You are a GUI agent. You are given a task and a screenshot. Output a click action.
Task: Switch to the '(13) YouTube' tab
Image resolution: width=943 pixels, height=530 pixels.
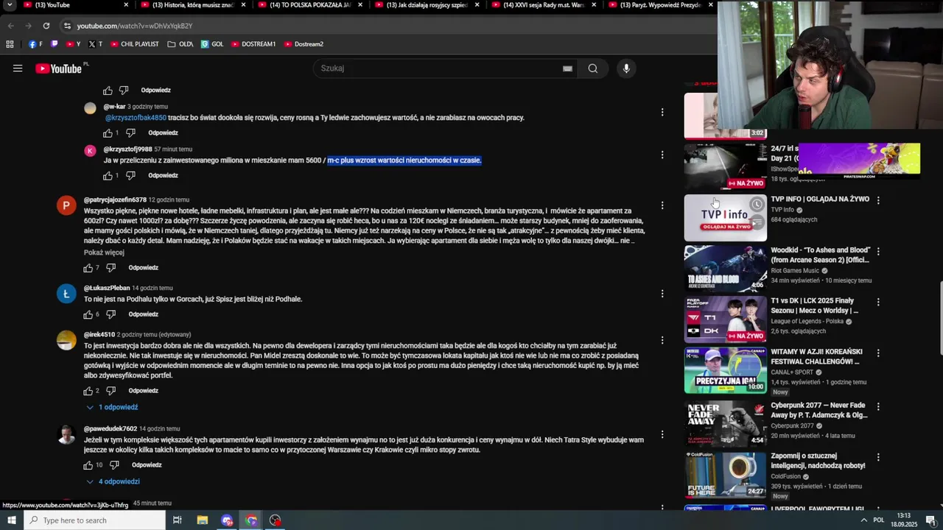click(x=74, y=5)
